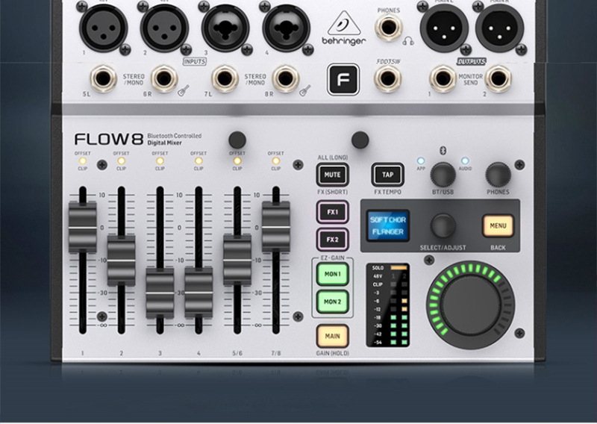This screenshot has width=597, height=424.
Task: Click the Bluetooth symbol above BT/USB knob
Action: pyautogui.click(x=443, y=151)
